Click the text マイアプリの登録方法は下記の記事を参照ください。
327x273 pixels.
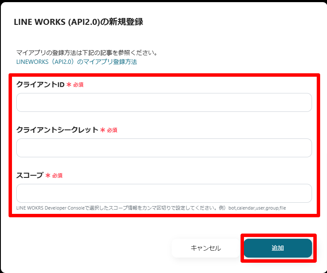(87, 53)
